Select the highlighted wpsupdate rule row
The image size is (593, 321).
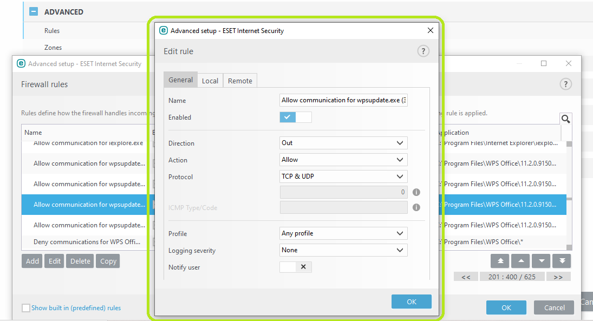pos(87,205)
